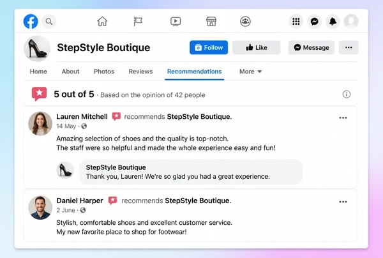The image size is (383, 258).
Task: Go to Home via the house icon
Action: 102,22
